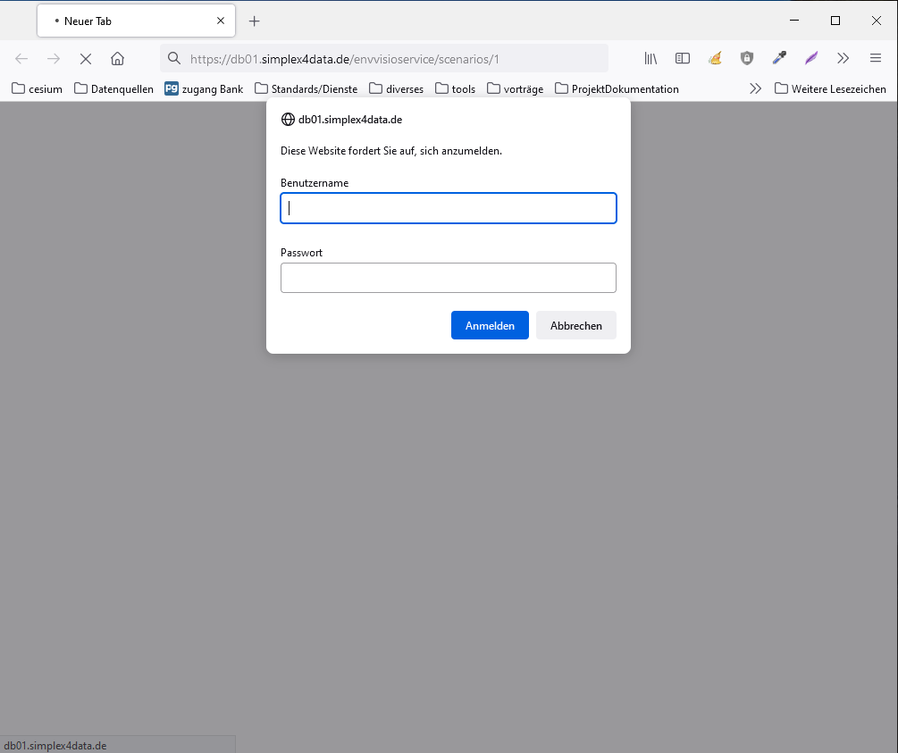Toggle the sidebar view icon
The height and width of the screenshot is (753, 898).
point(683,58)
